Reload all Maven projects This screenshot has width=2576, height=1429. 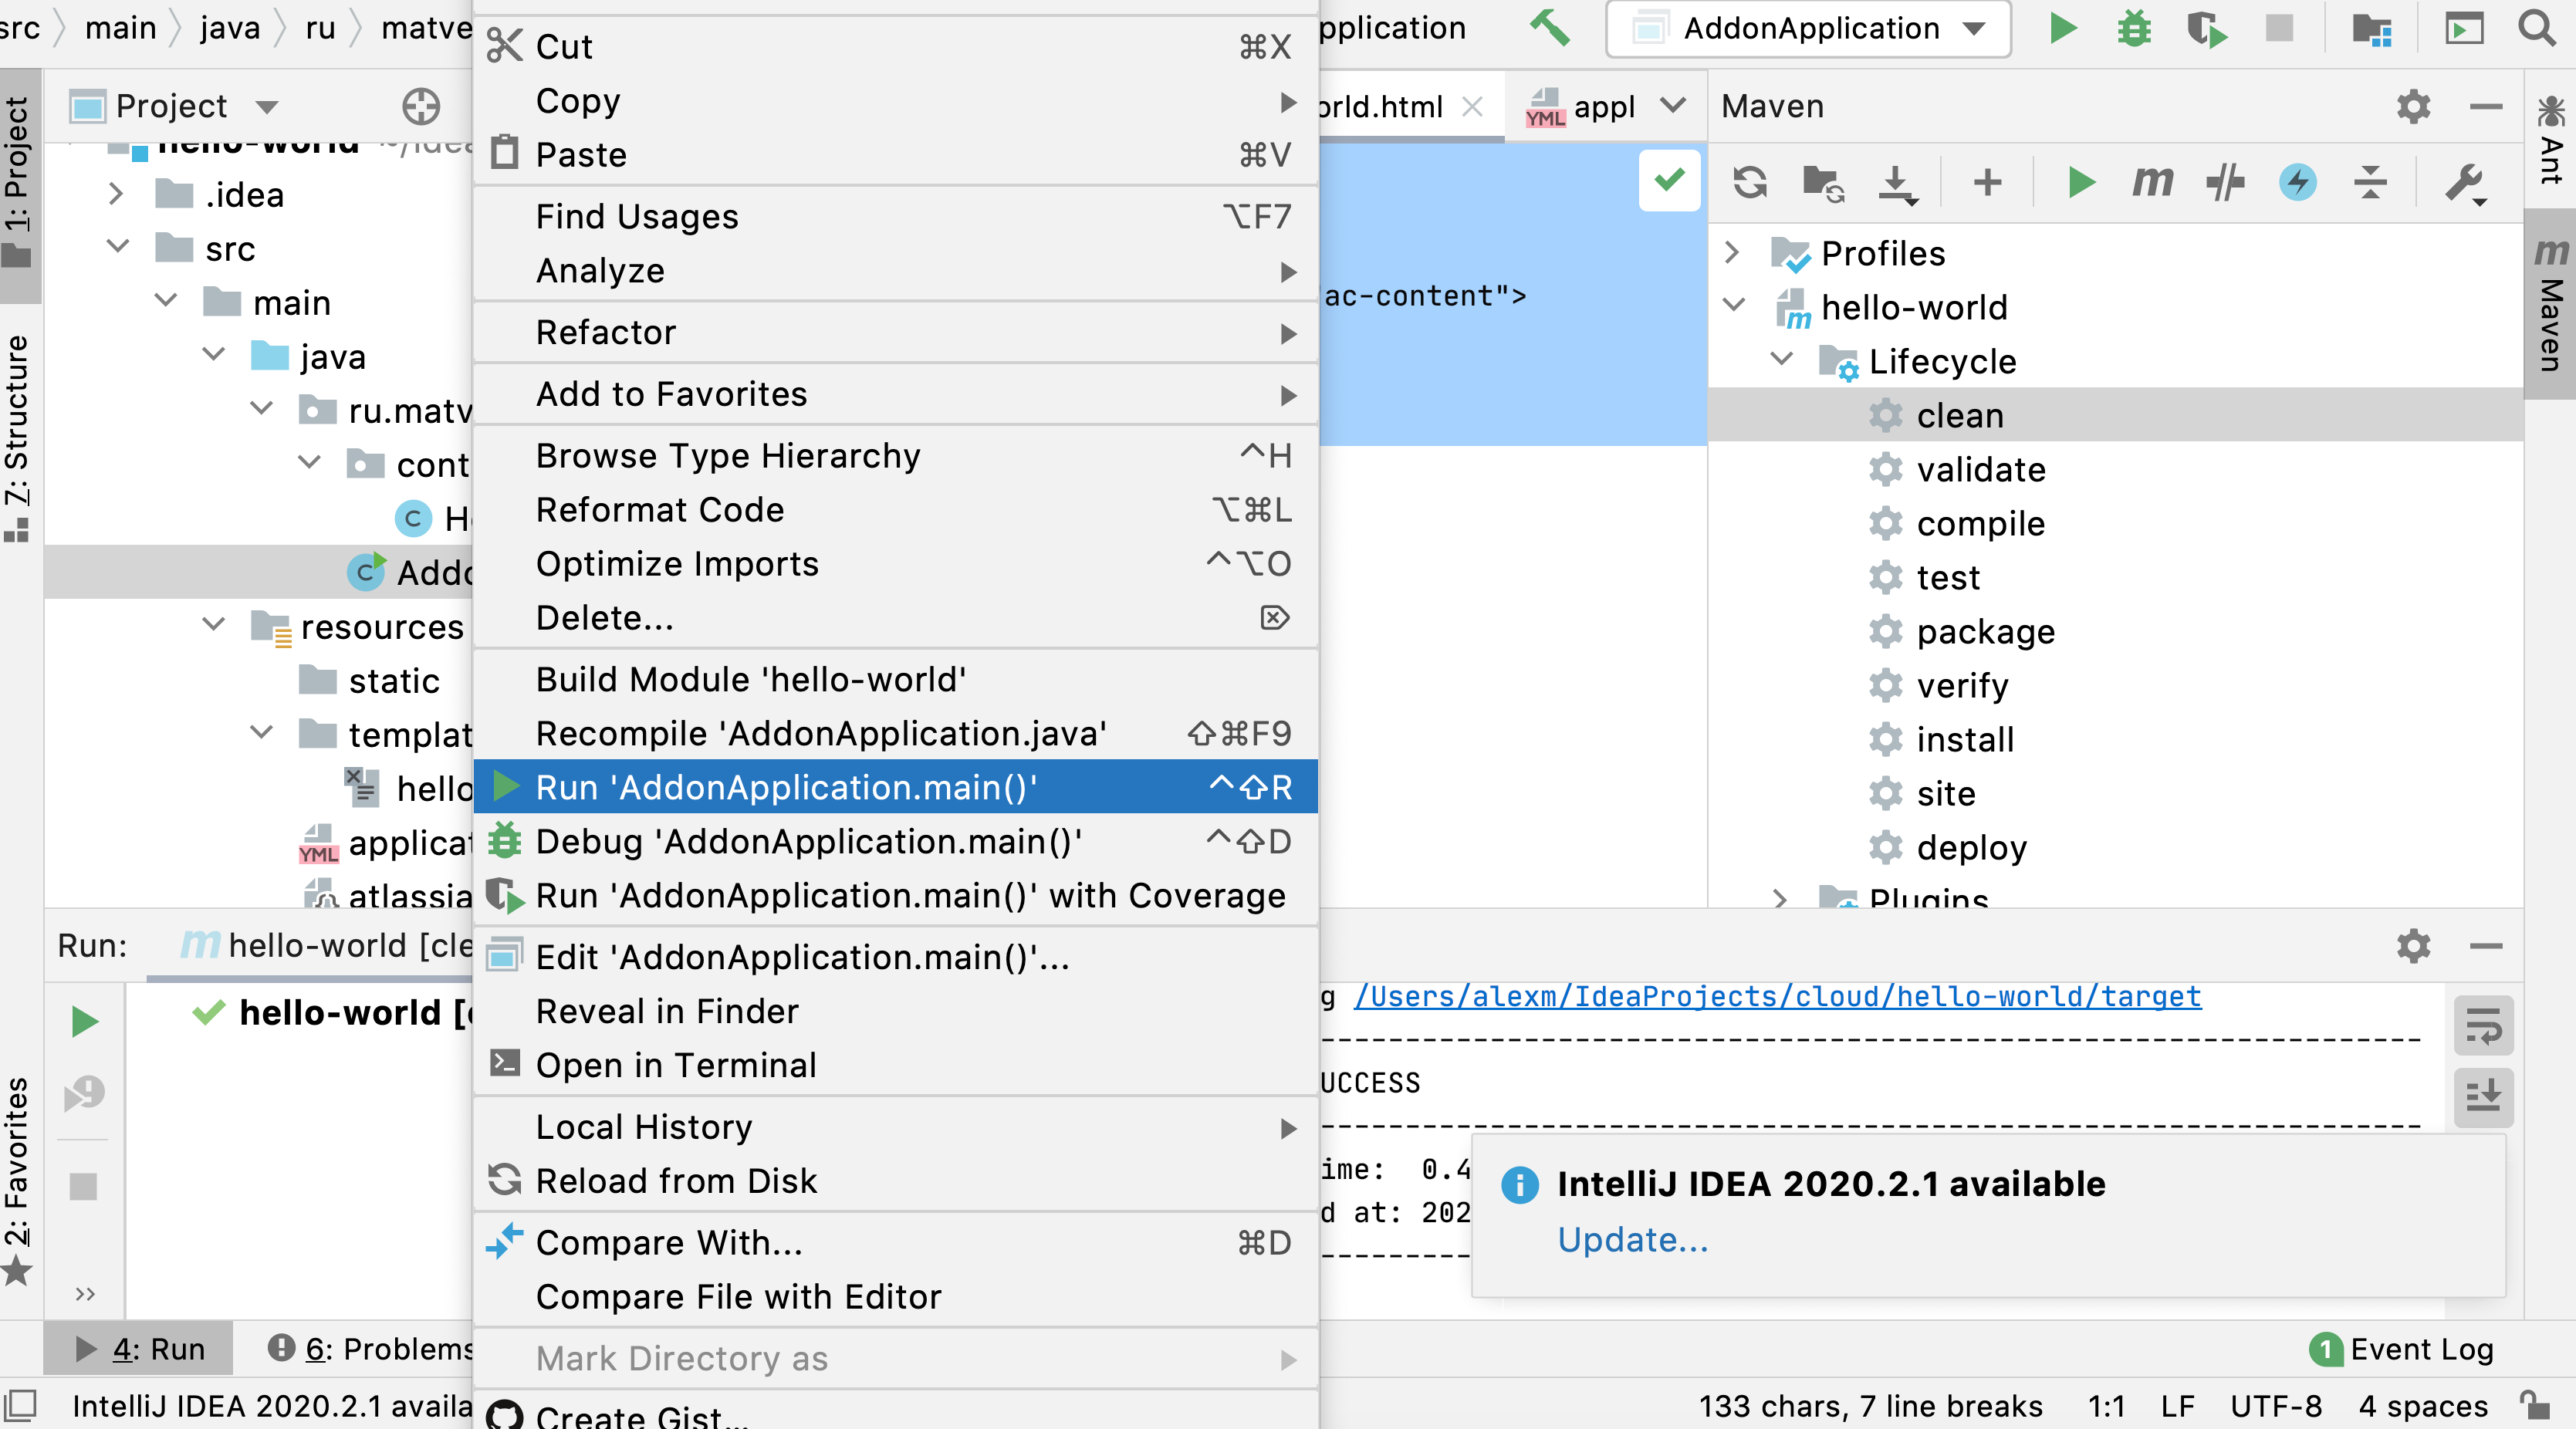1750,183
